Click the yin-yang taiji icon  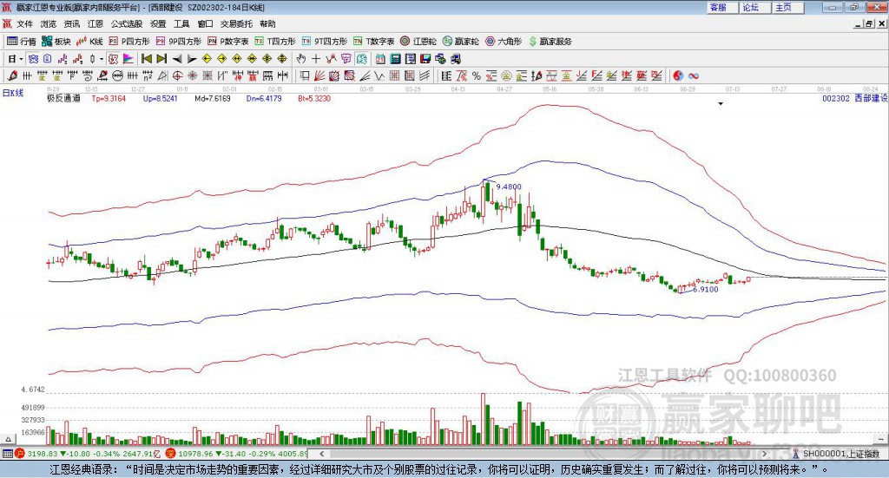pyautogui.click(x=678, y=75)
